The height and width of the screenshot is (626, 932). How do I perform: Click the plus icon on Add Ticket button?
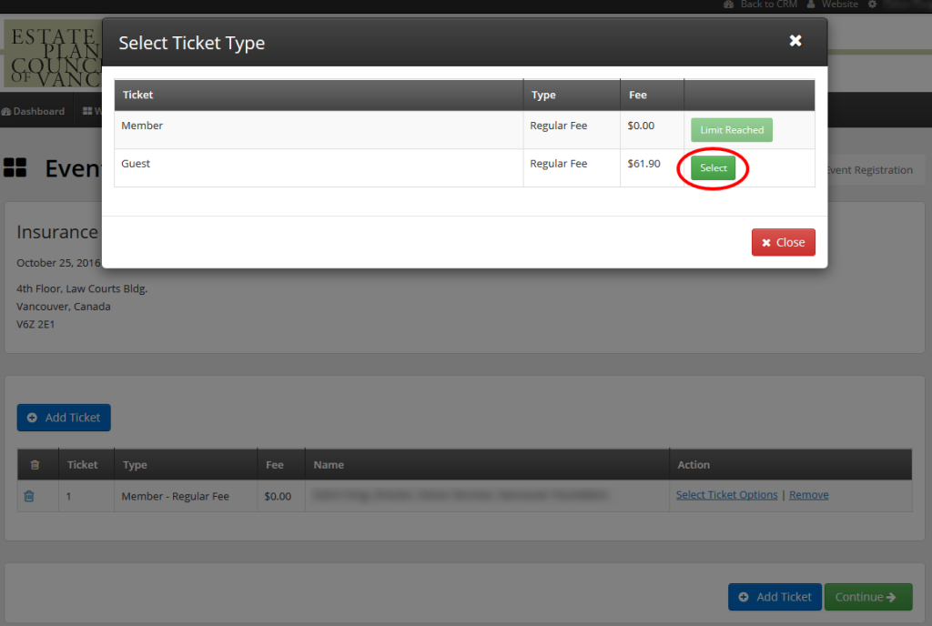point(34,418)
